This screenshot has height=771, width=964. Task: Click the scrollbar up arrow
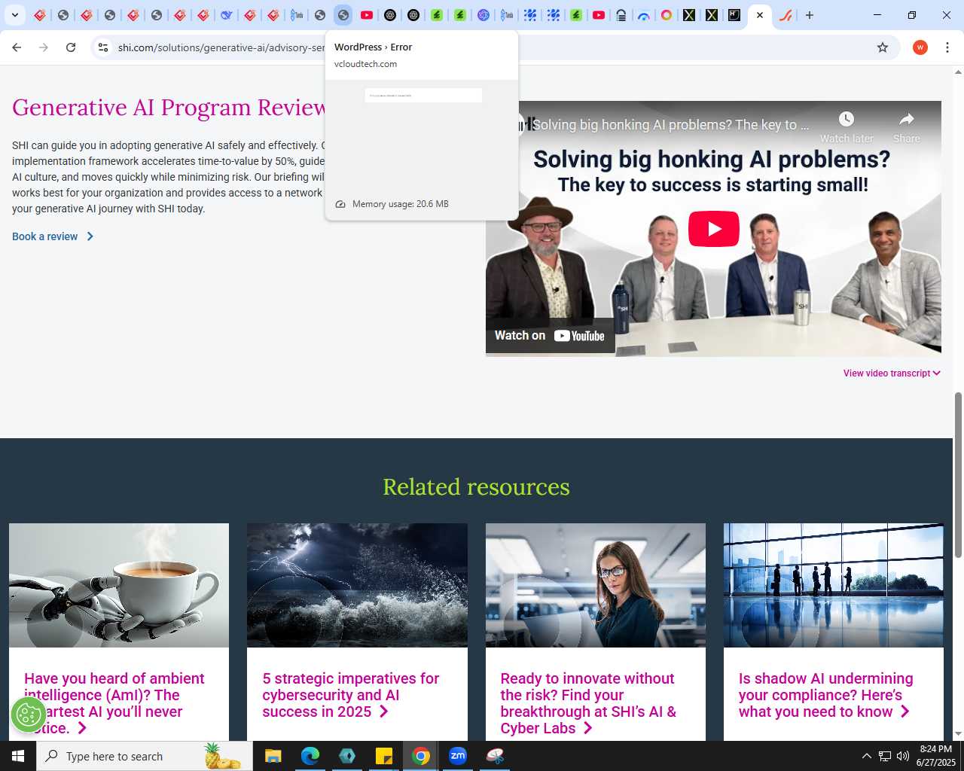pos(958,72)
